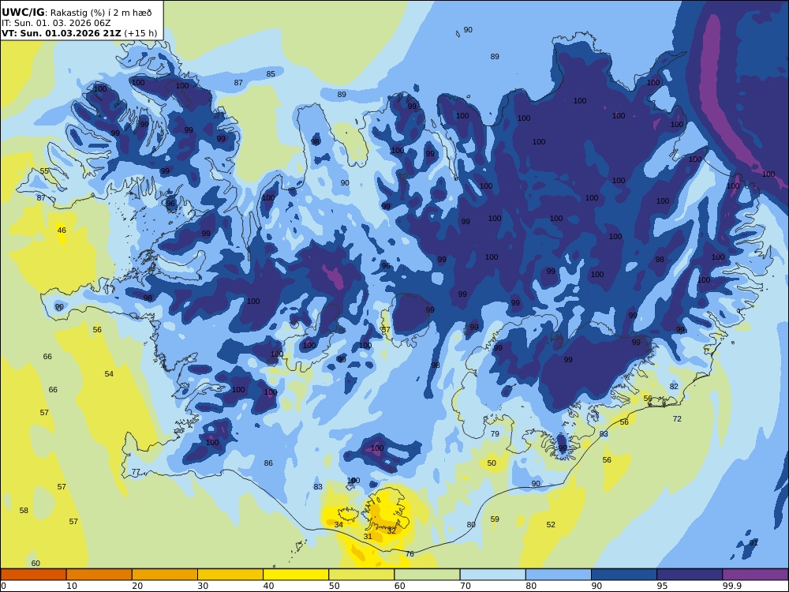
Task: Click the humidity value '34' on the map
Action: pos(338,525)
